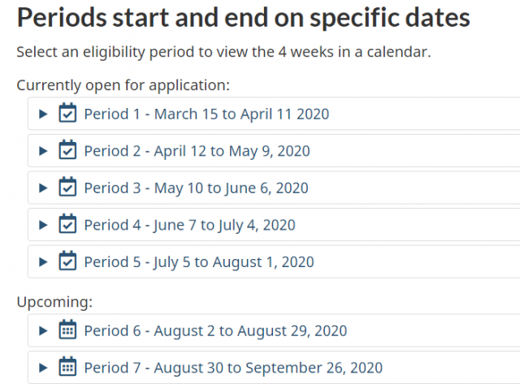520x384 pixels.
Task: Expand Period 7 disclosure triangle
Action: (x=43, y=368)
